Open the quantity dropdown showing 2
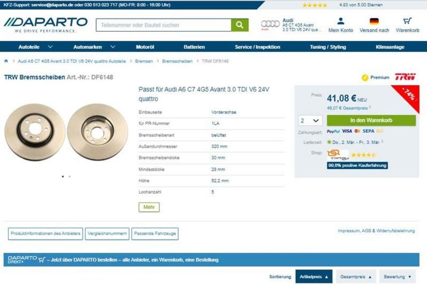This screenshot has width=427, height=285. point(310,120)
